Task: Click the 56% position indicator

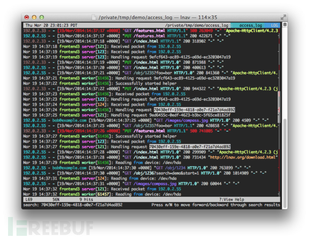Action: [x=56, y=199]
